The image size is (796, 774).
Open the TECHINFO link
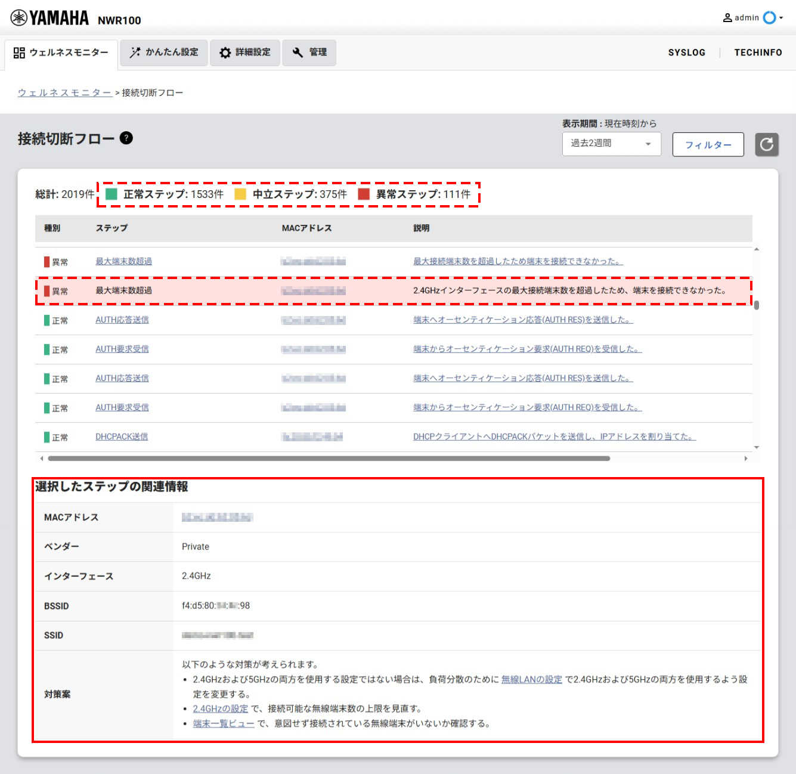758,52
